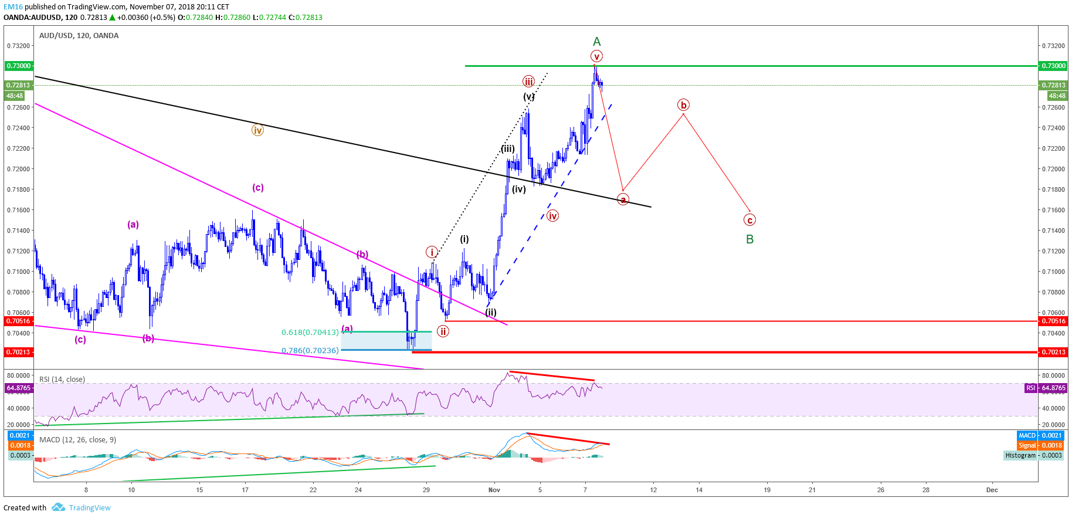The image size is (1072, 518).
Task: Click the OANDA:AUDUSD symbol in header
Action: 32,18
